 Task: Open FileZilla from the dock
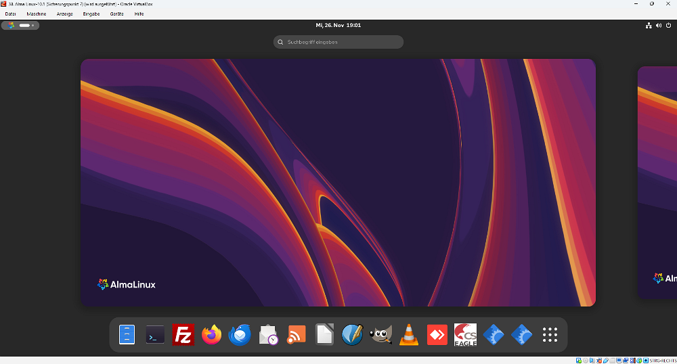pos(183,335)
